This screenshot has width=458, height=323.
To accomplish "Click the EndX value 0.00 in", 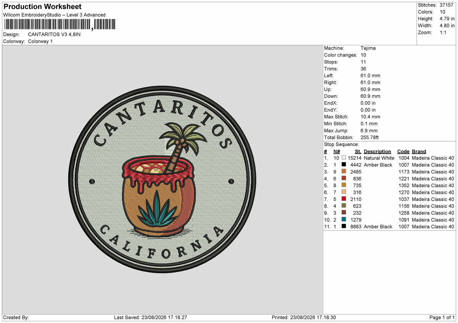I will tap(368, 103).
